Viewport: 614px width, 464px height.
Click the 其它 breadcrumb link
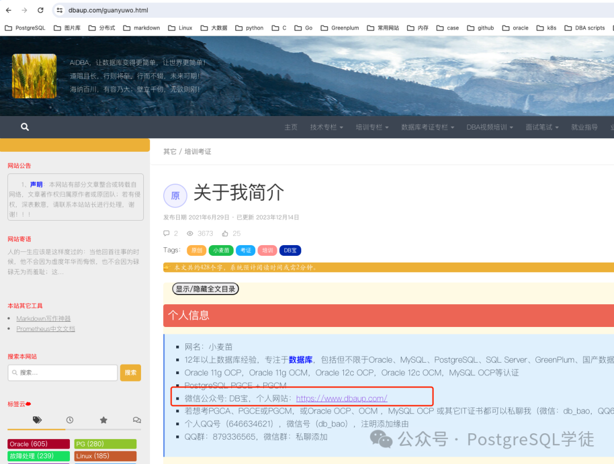coord(169,151)
